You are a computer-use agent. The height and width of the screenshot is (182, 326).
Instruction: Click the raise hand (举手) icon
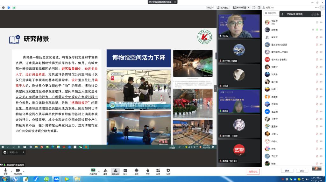point(148,170)
